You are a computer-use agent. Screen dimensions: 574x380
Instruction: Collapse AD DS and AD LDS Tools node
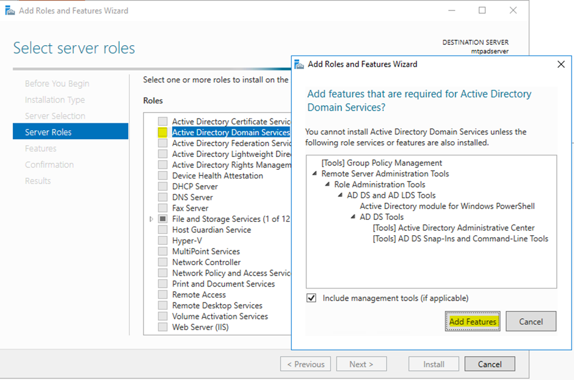[340, 195]
